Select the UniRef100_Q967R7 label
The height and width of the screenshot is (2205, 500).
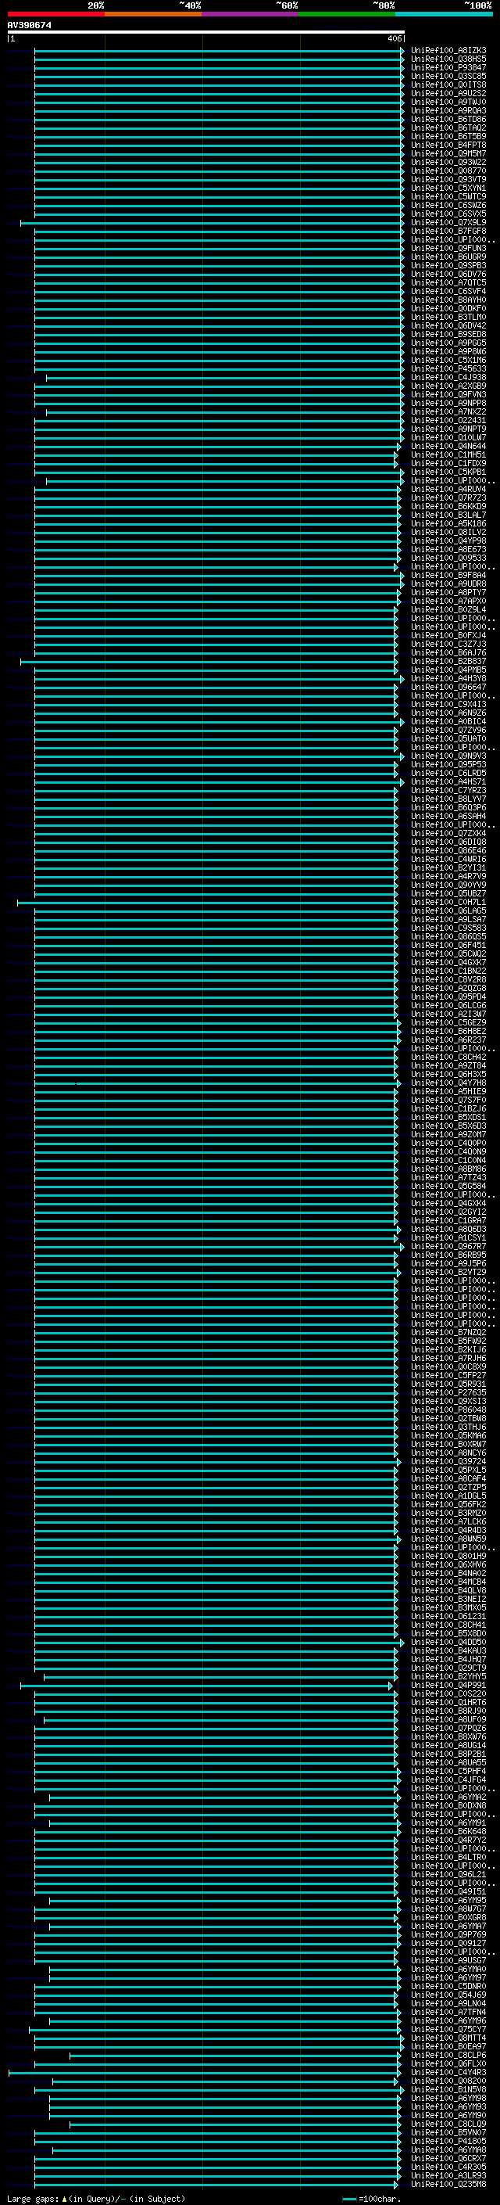[448, 1246]
